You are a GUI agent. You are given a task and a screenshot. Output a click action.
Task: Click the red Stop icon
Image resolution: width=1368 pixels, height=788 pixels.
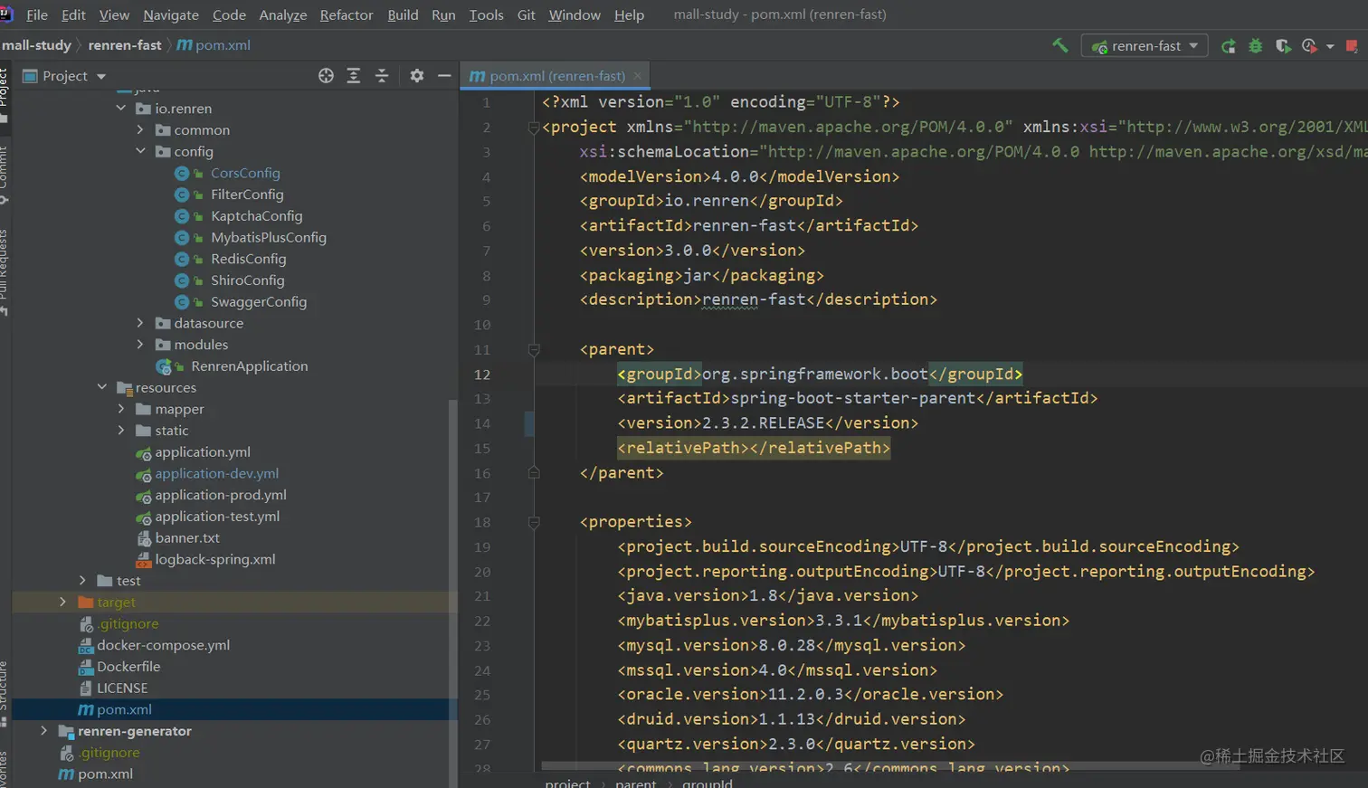[1352, 46]
